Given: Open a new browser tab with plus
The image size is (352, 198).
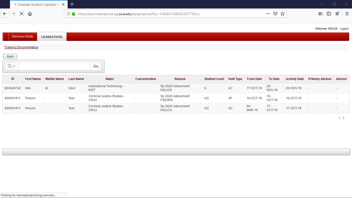Looking at the screenshot, I should point(72,4).
